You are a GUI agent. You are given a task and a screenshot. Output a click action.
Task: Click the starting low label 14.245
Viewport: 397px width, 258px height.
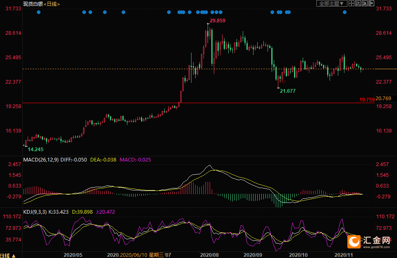click(x=36, y=149)
